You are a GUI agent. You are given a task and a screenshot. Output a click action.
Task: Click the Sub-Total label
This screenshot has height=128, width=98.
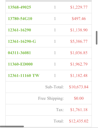[x=55, y=87]
